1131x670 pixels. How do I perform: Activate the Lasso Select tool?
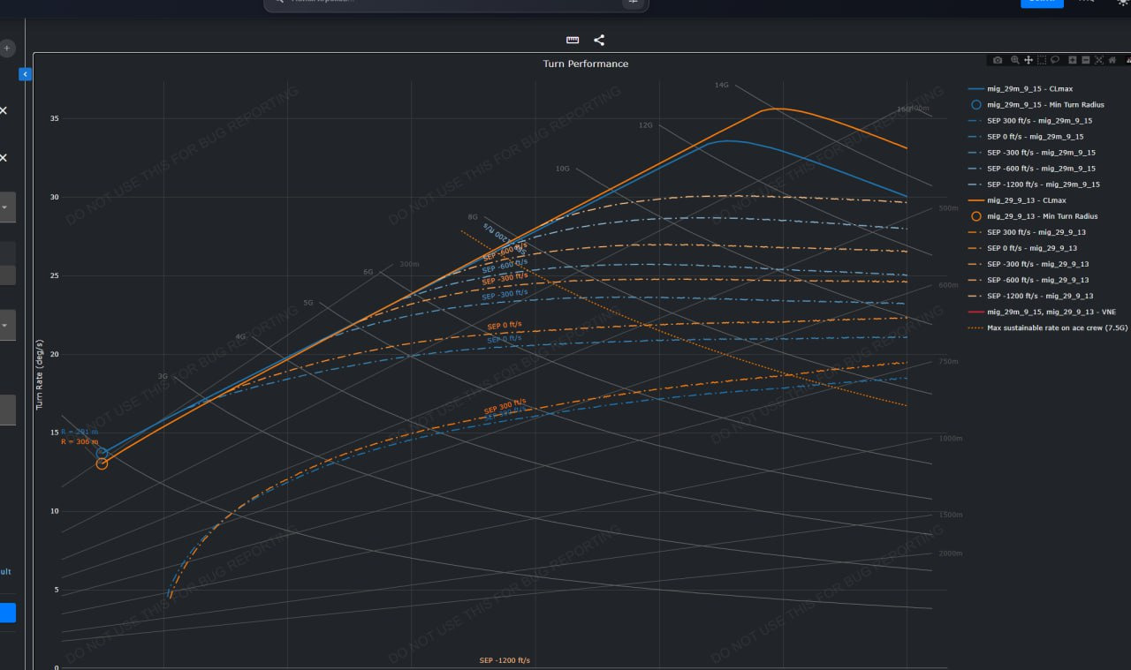pyautogui.click(x=1055, y=60)
